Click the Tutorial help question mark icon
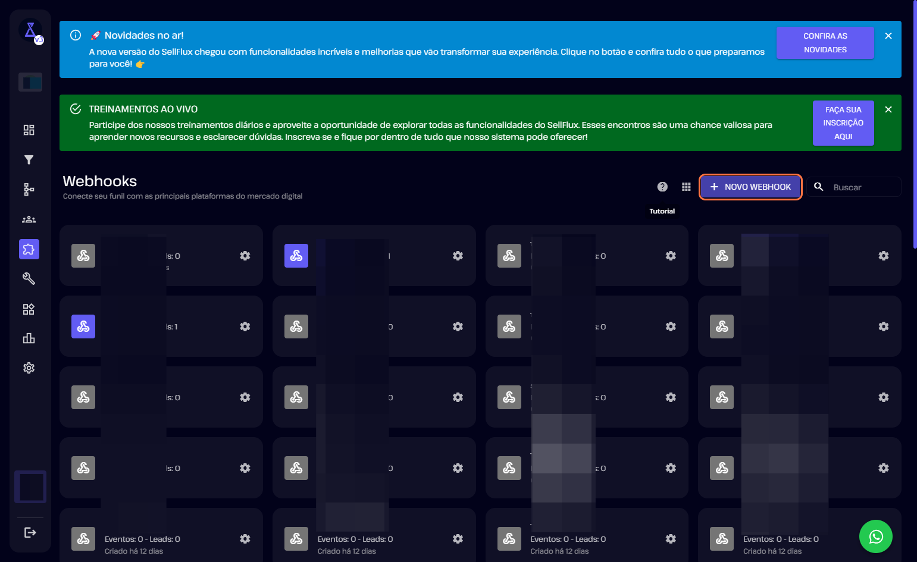 [662, 187]
